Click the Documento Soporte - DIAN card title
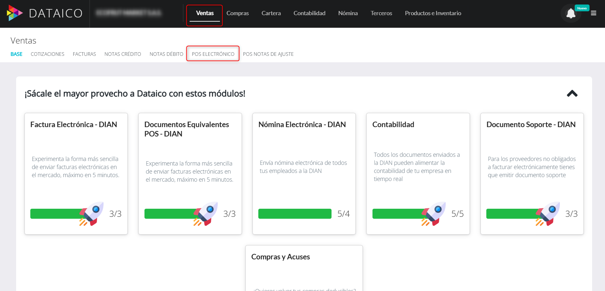The width and height of the screenshot is (605, 291). [x=531, y=125]
